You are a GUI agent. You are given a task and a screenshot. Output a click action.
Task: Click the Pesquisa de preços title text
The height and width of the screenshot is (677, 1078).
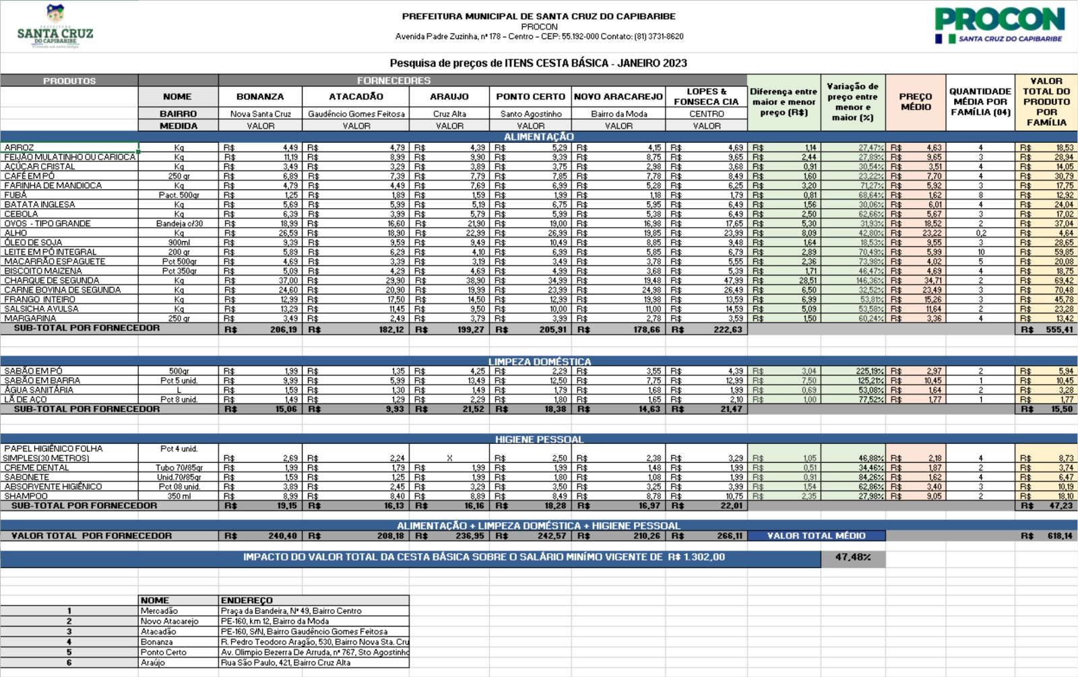538,63
